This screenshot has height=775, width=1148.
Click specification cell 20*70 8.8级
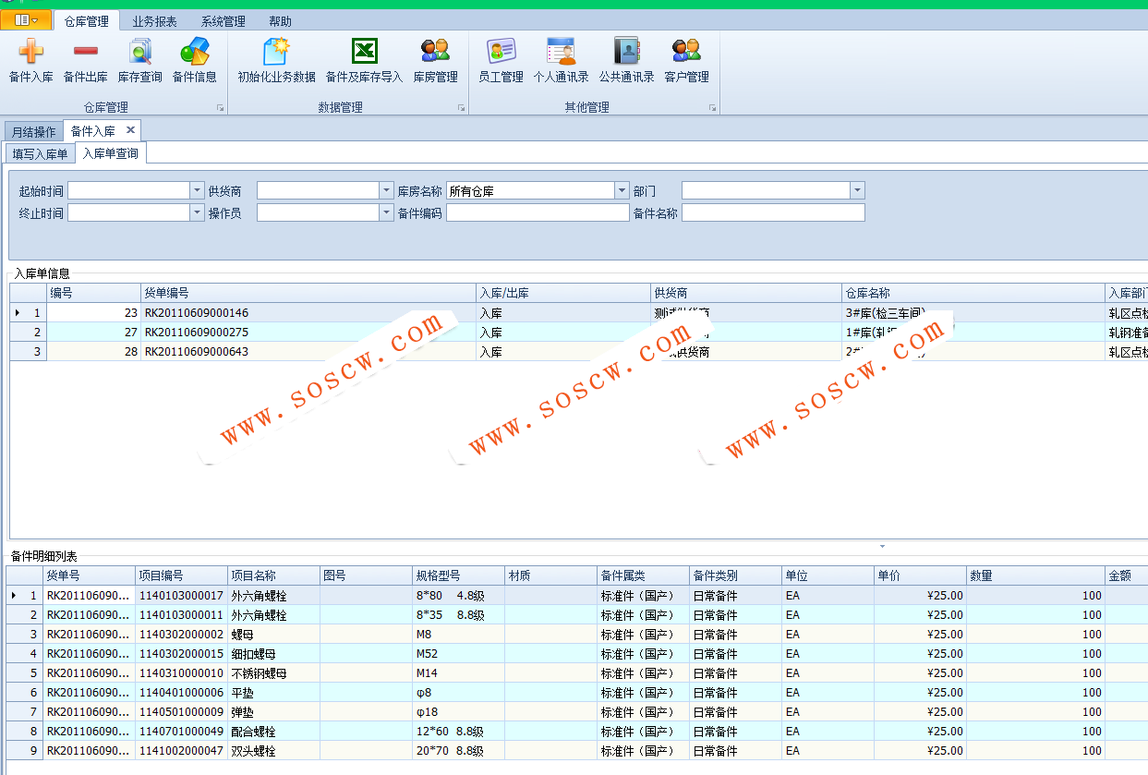[x=458, y=750]
